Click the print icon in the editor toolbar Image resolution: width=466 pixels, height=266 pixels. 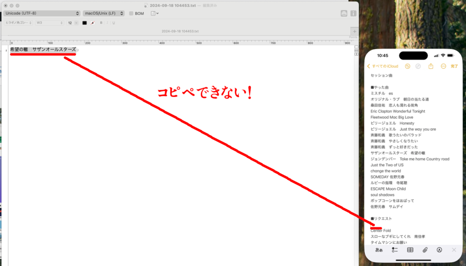click(344, 14)
